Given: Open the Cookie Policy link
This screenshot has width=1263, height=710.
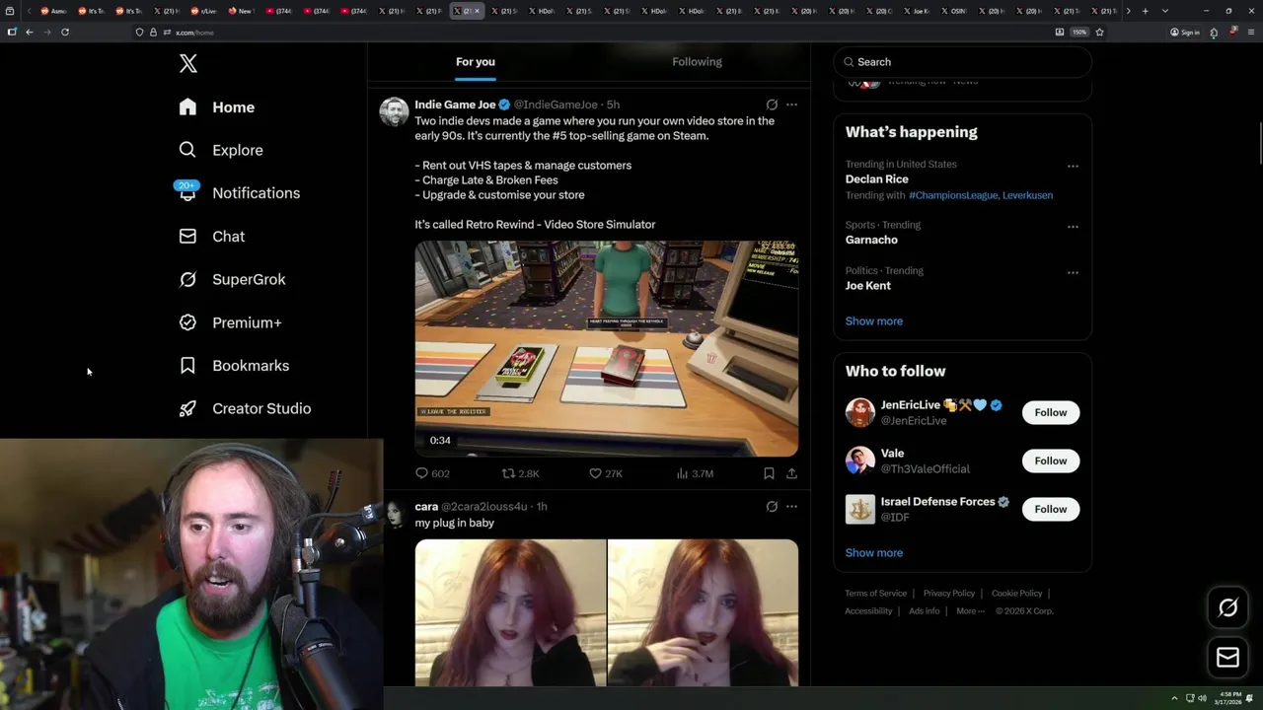Looking at the screenshot, I should pos(1017,594).
